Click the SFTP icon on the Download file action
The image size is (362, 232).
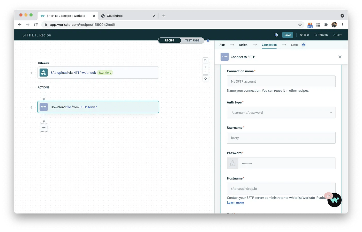click(x=43, y=107)
